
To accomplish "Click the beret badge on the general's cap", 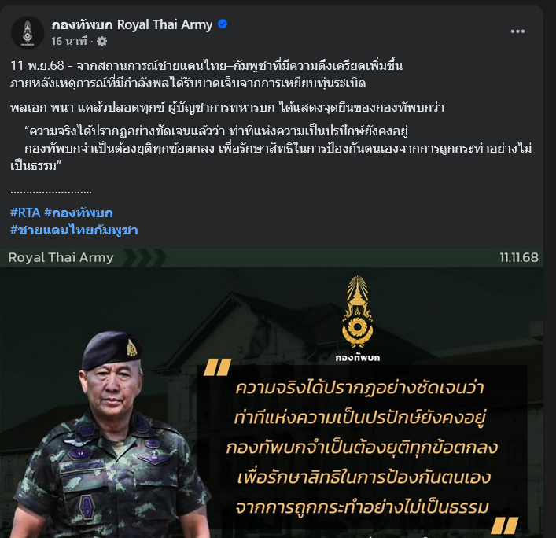I will 131,348.
